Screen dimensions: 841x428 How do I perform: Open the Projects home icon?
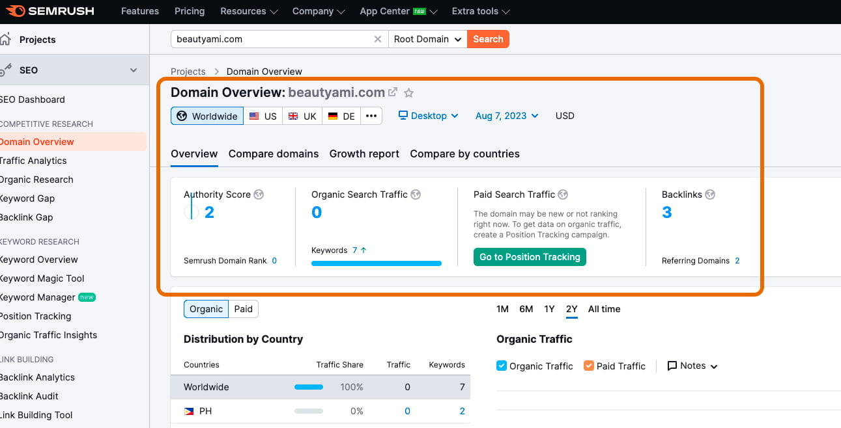(5, 39)
